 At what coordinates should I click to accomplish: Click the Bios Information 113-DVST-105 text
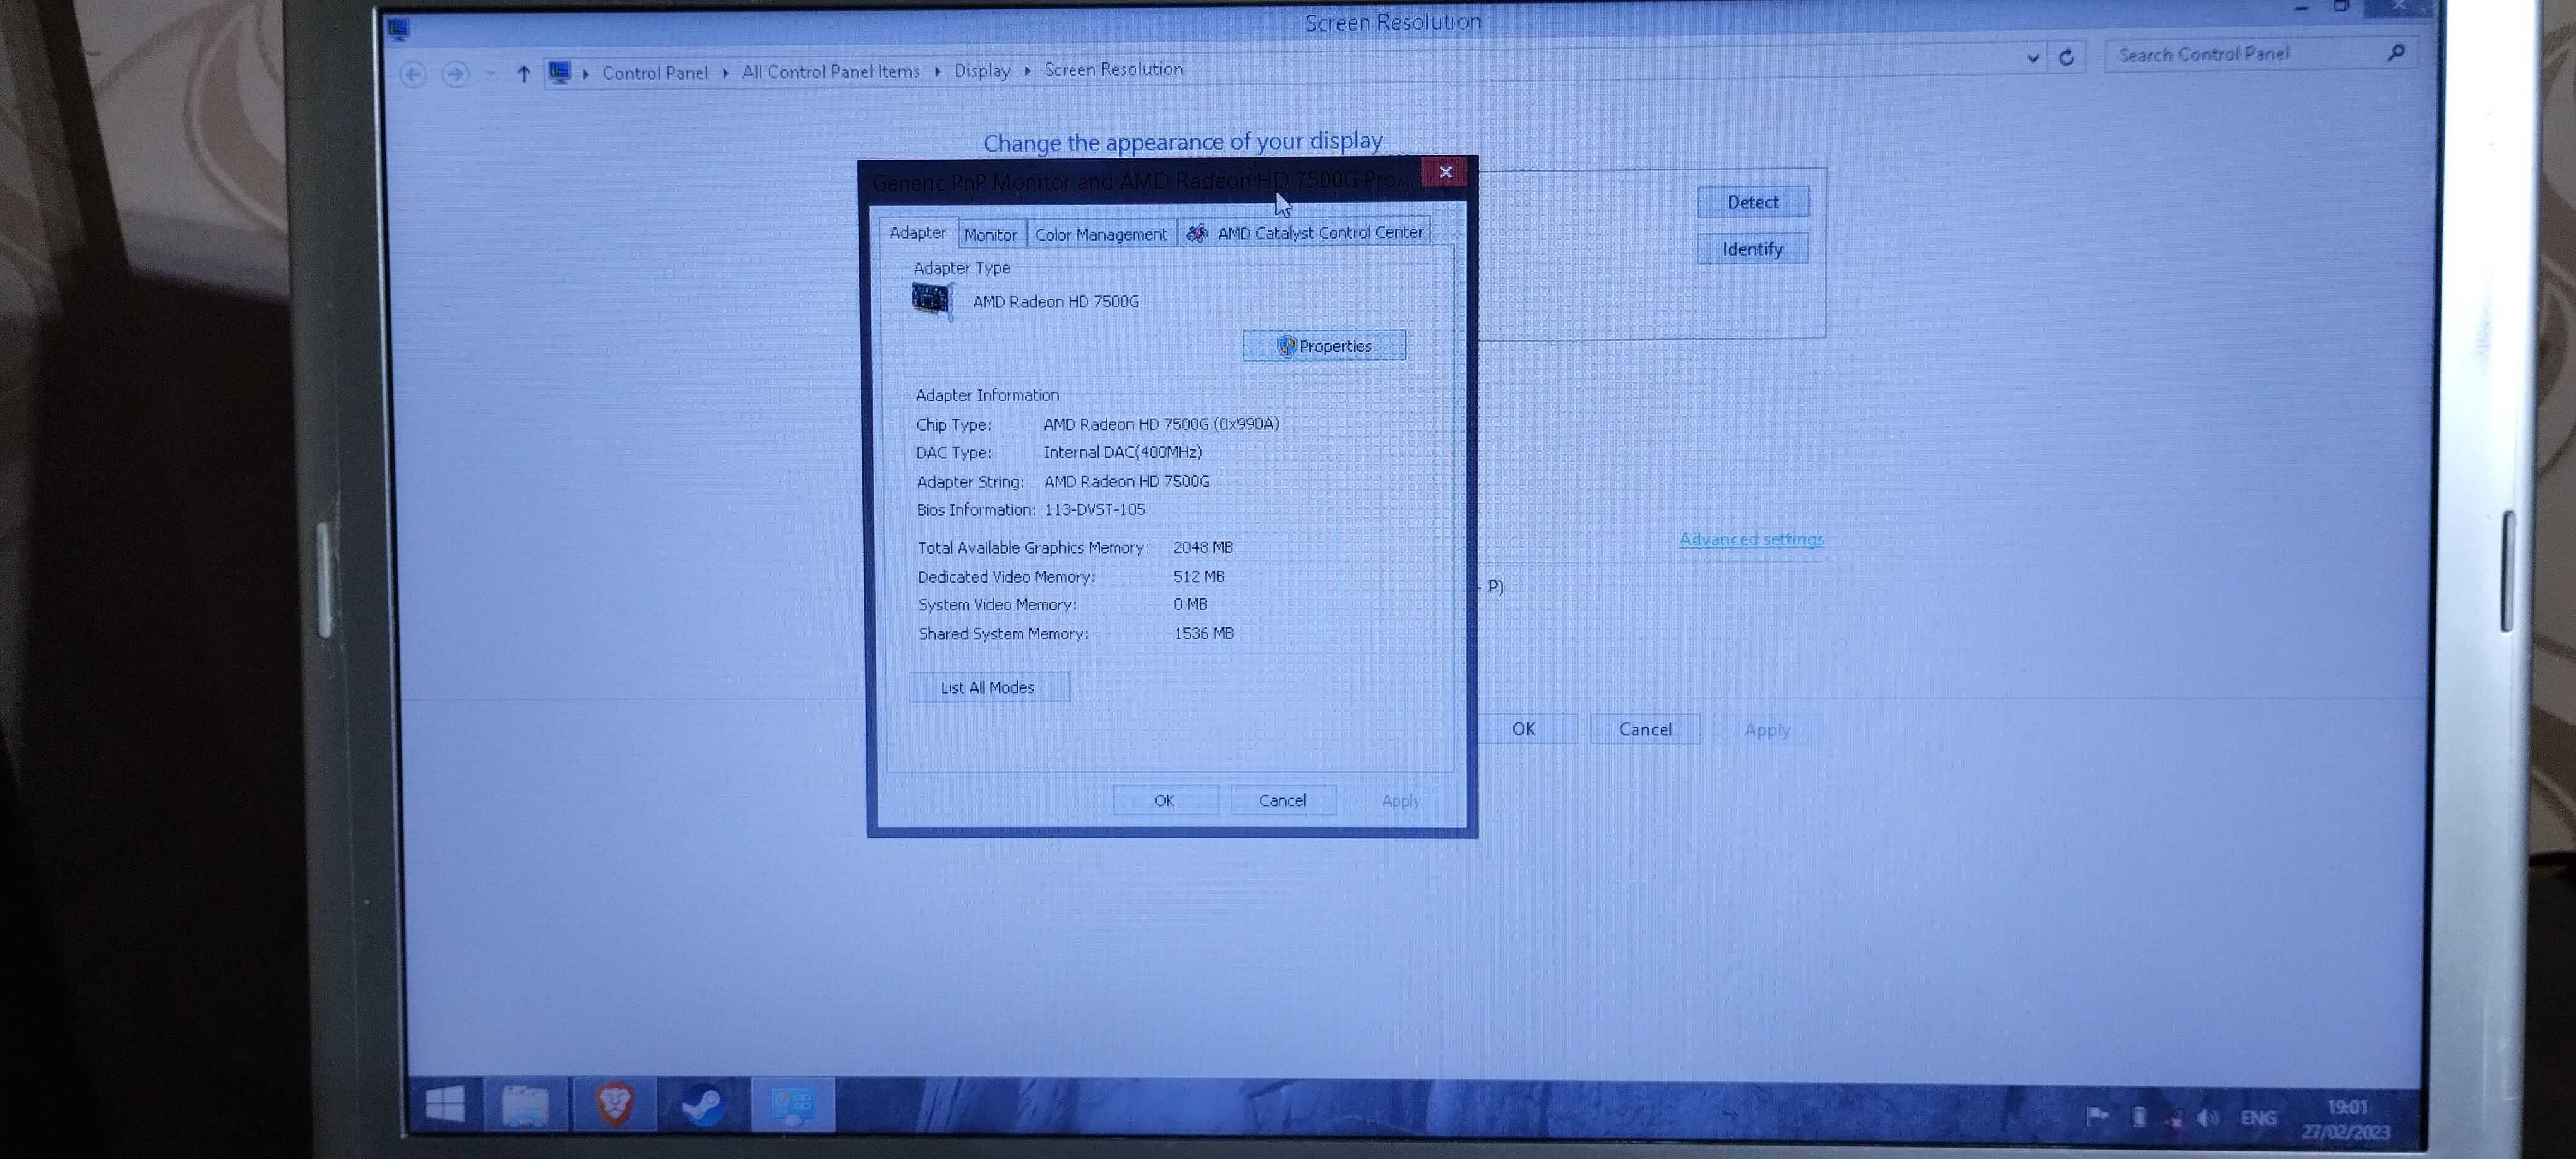click(1095, 509)
